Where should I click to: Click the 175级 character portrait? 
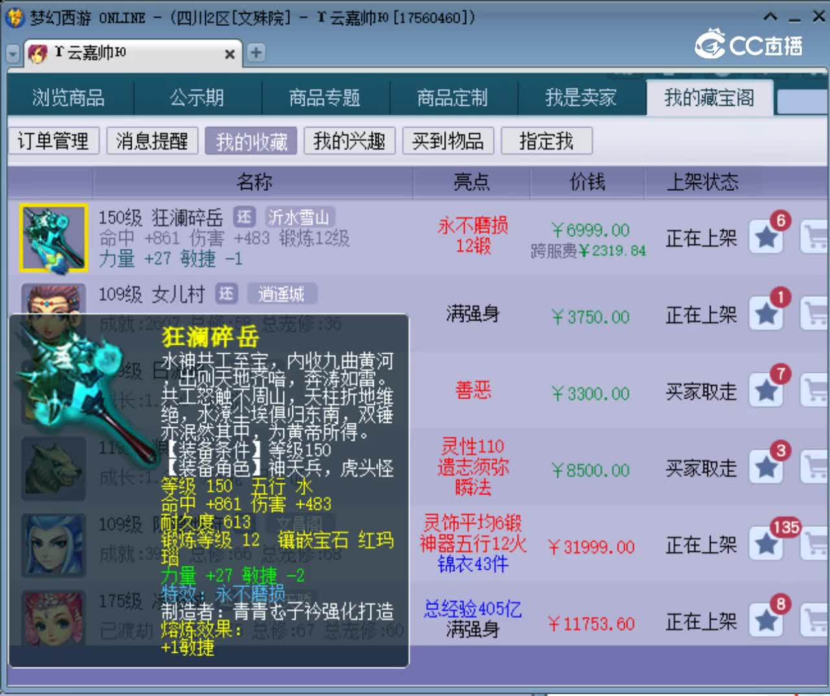pyautogui.click(x=53, y=618)
